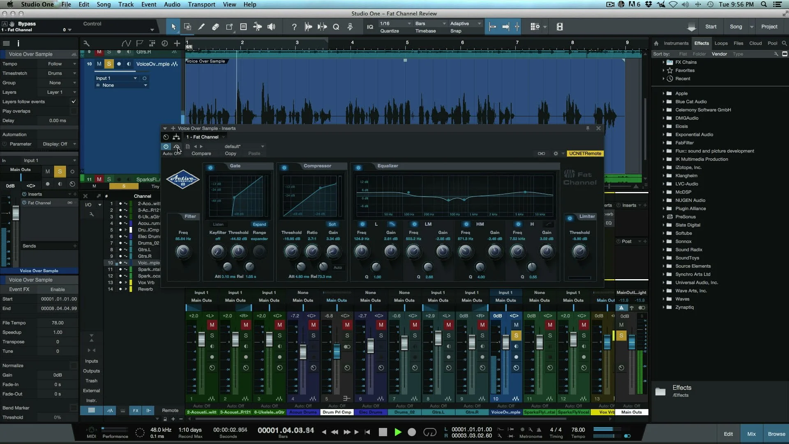The image size is (789, 444).
Task: Open the Fat Channel preset dropdown
Action: pyautogui.click(x=244, y=146)
